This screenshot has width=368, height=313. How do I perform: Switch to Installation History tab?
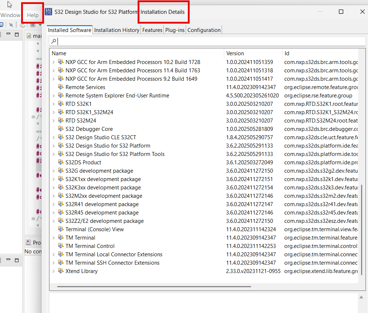point(116,30)
